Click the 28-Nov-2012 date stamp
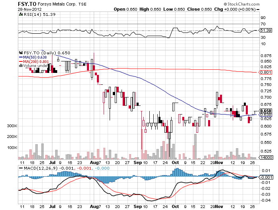This screenshot has width=278, height=210. [x=30, y=10]
